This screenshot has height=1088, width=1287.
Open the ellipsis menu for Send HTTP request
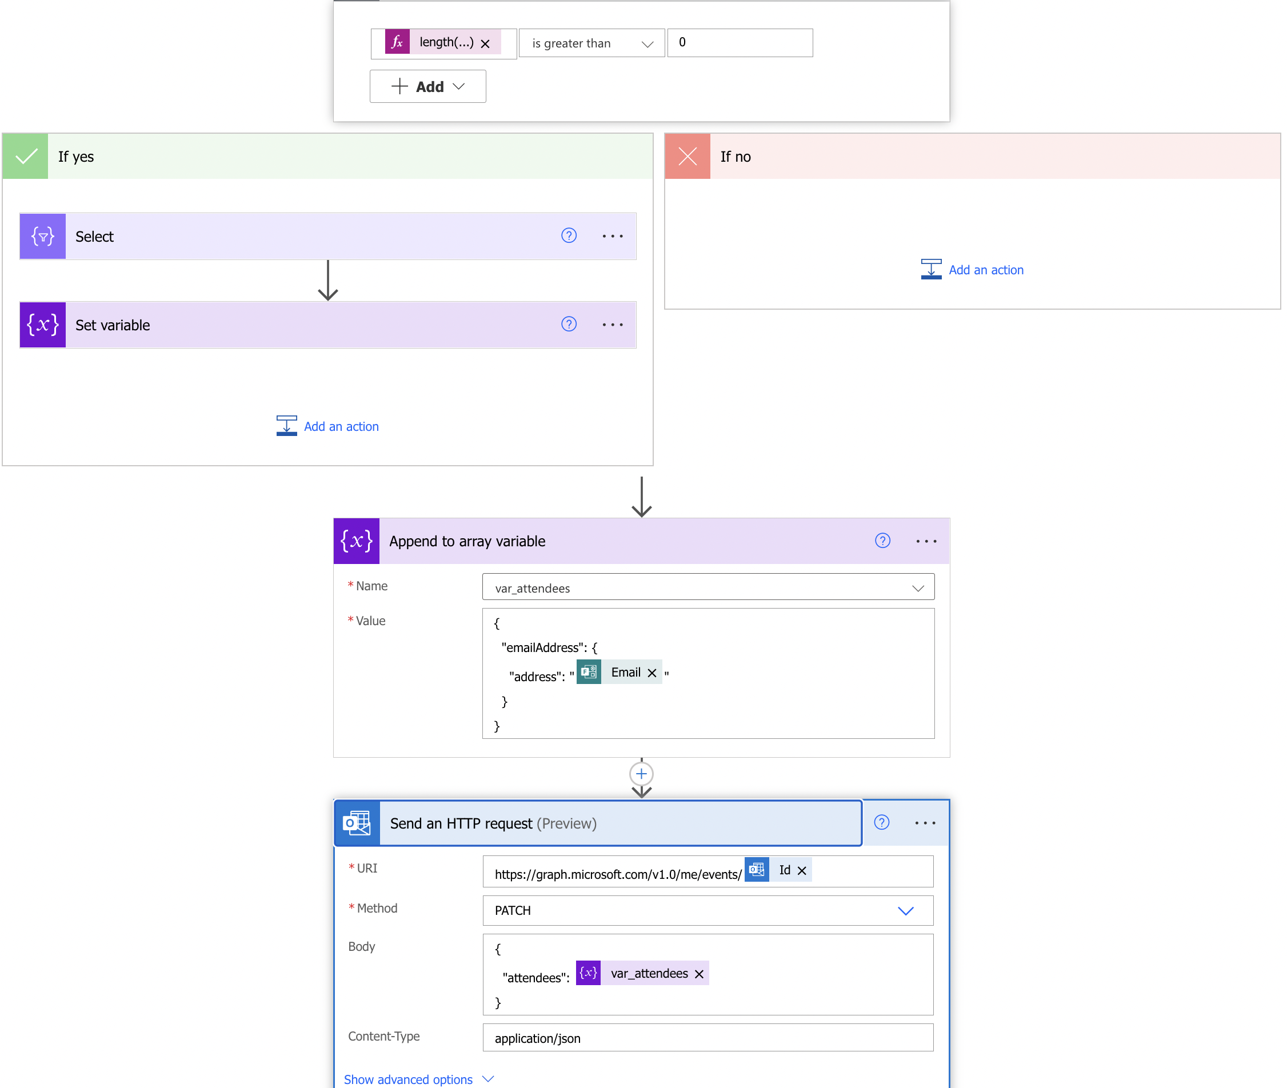[925, 822]
